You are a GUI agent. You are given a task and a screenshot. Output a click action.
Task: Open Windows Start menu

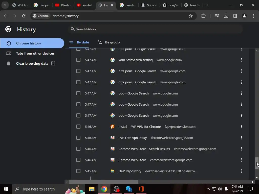pyautogui.click(x=6, y=189)
